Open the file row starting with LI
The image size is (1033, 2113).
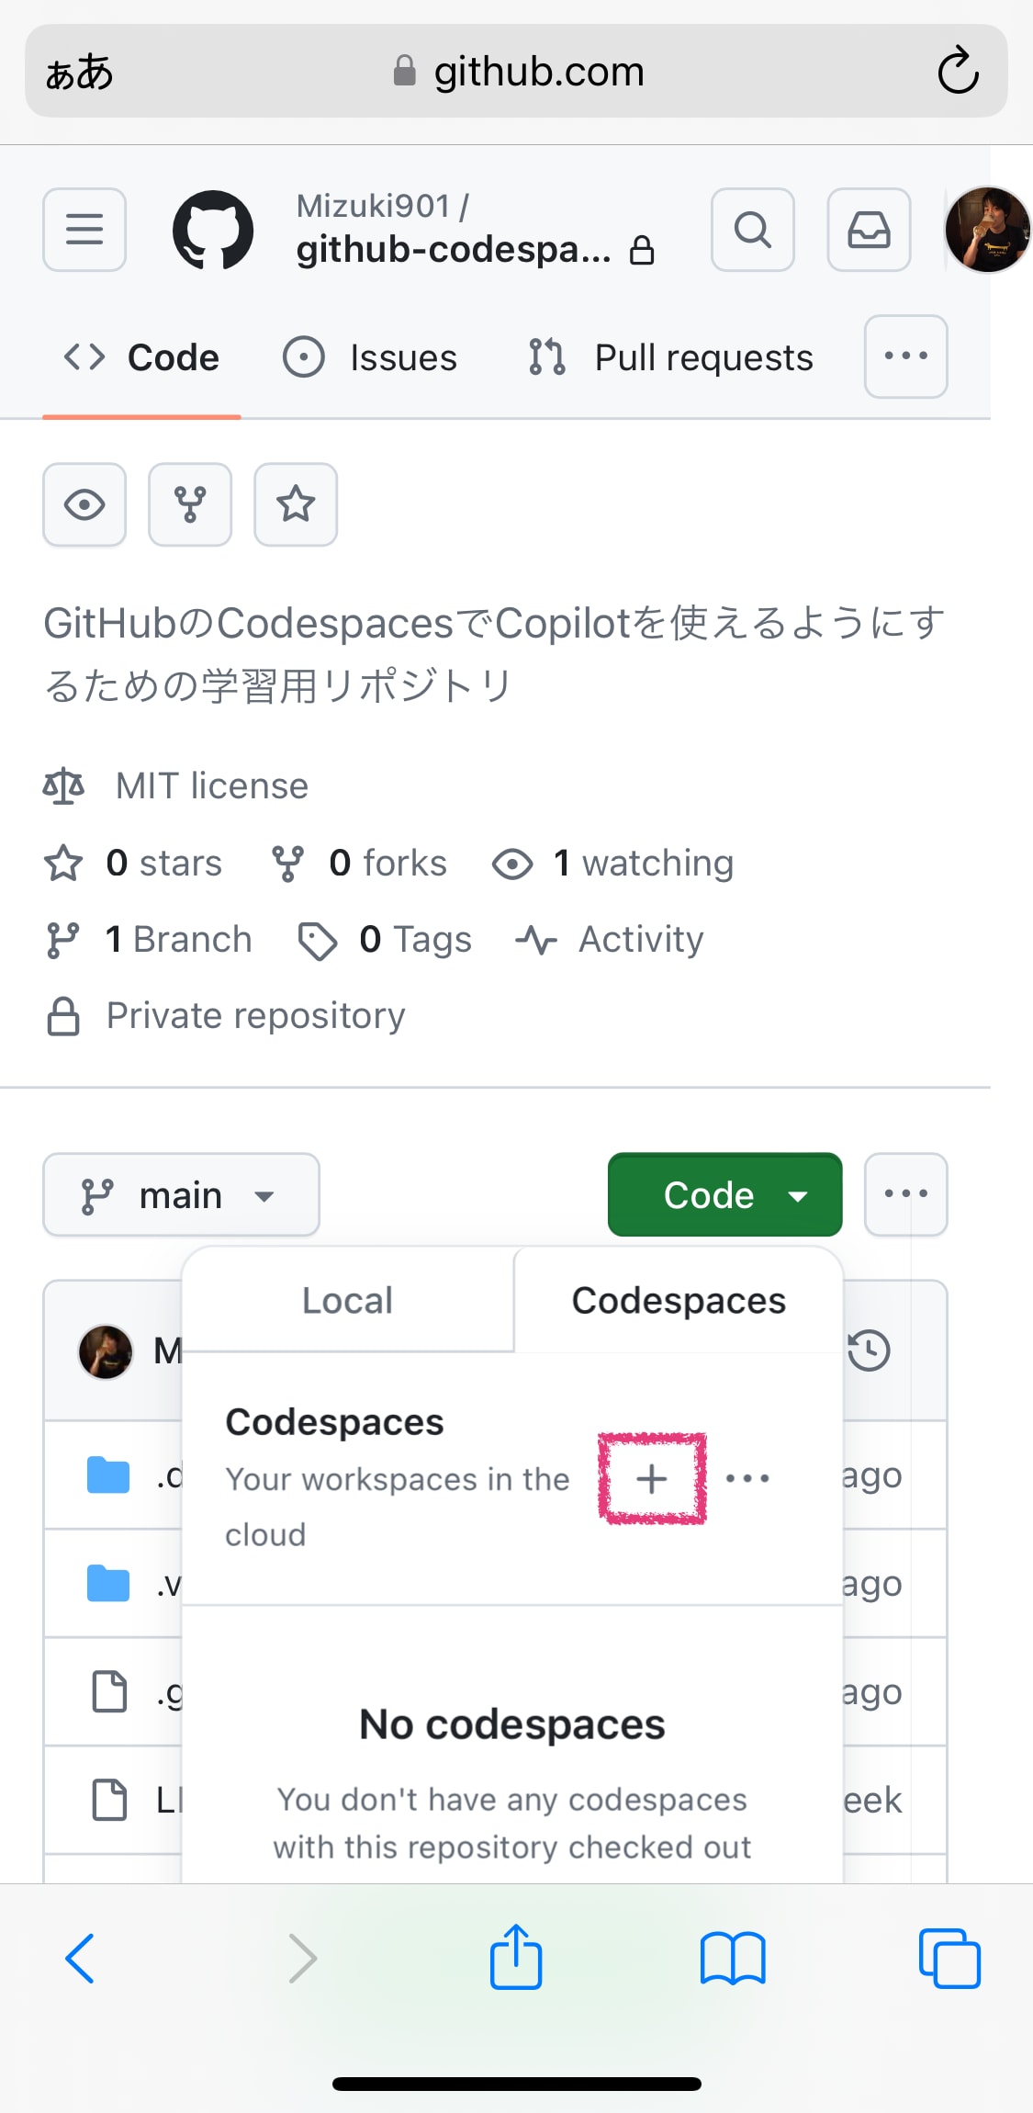[114, 1800]
